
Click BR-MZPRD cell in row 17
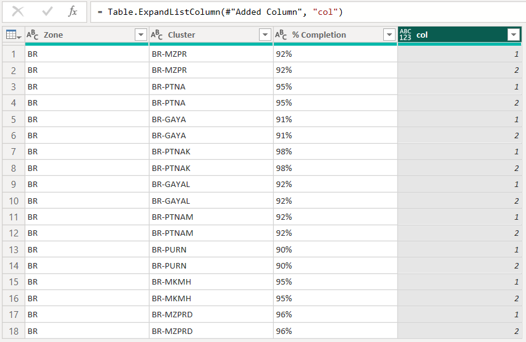(211, 315)
